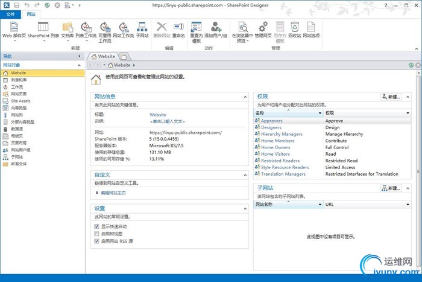422x282 pixels.
Task: Collapse the 权限 section
Action: pos(408,97)
